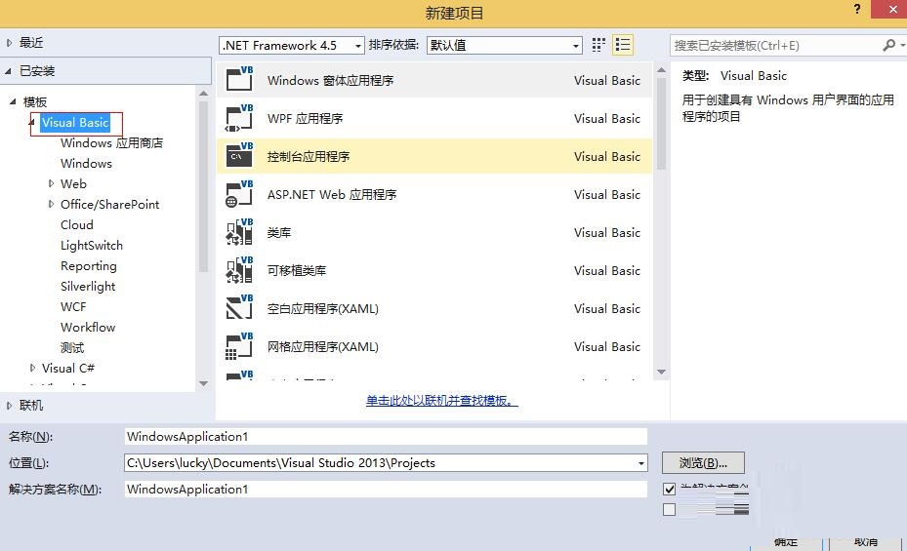The width and height of the screenshot is (907, 551).
Task: Click the search magnifier icon
Action: point(889,45)
